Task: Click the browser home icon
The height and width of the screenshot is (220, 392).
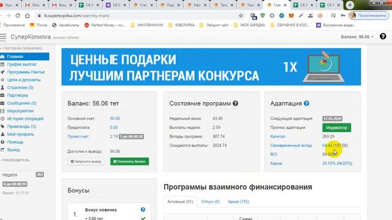Action: (x=27, y=15)
